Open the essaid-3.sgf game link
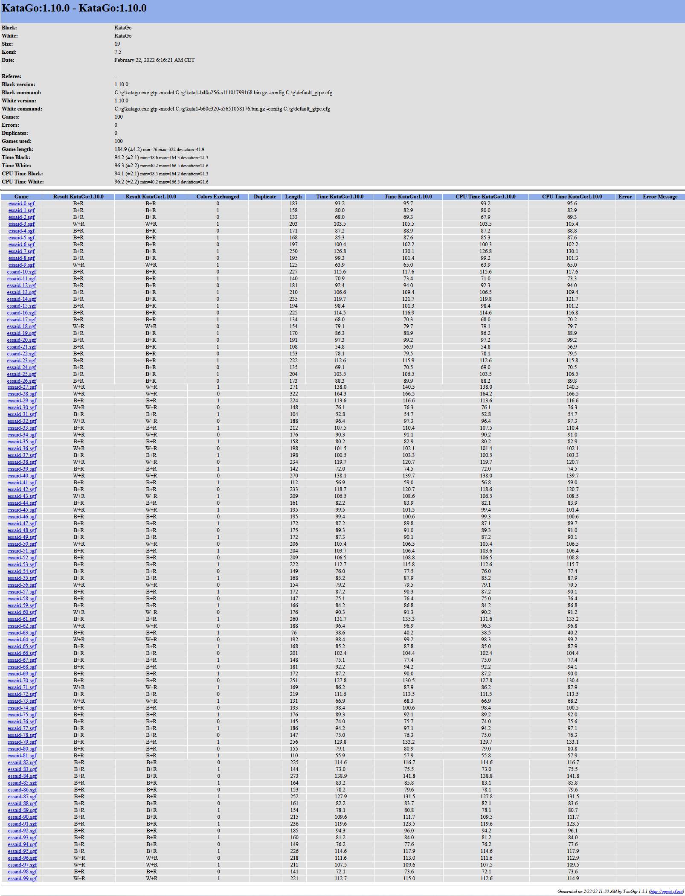 21,224
